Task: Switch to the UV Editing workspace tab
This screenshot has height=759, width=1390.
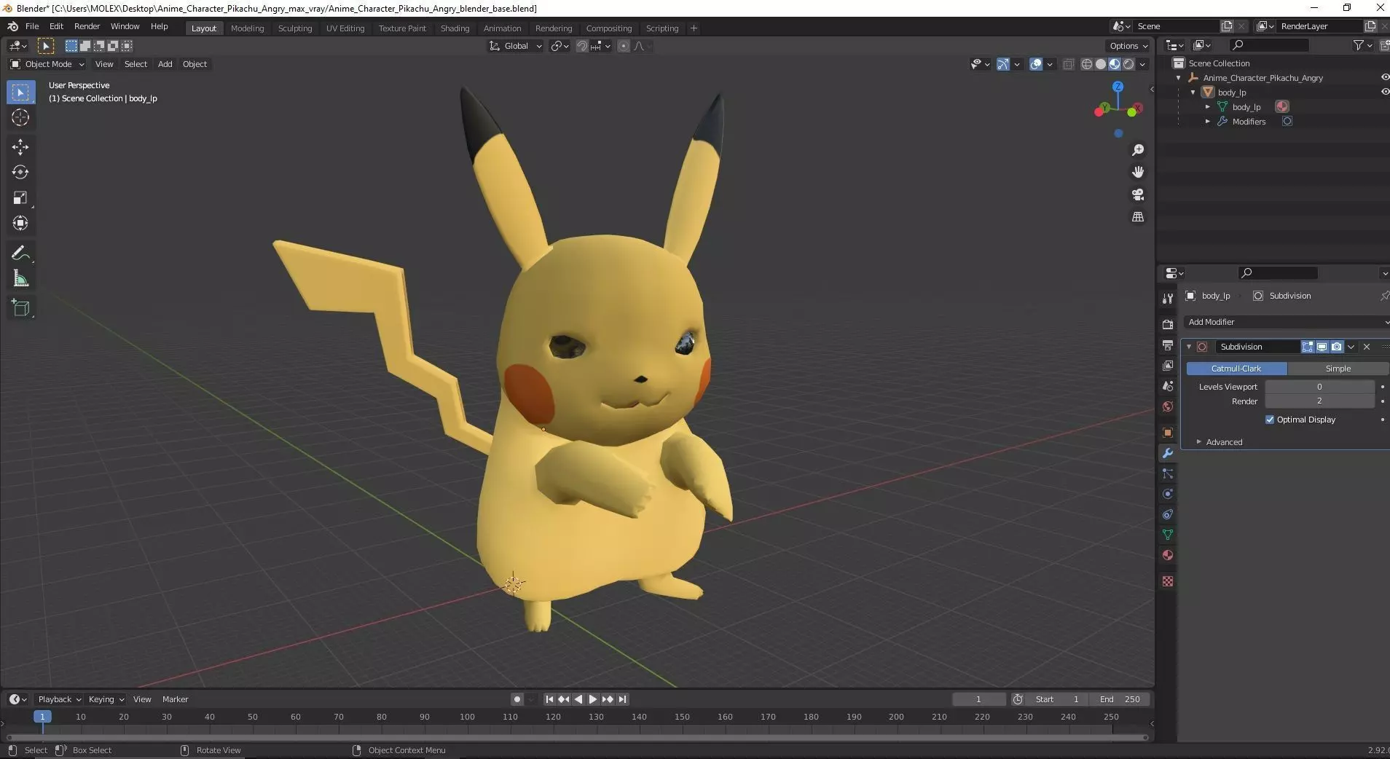Action: click(345, 28)
